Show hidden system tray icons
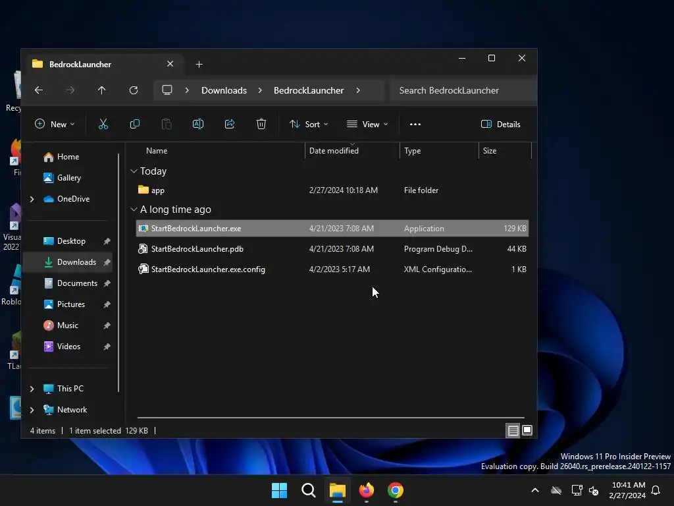This screenshot has height=506, width=674. (x=535, y=490)
